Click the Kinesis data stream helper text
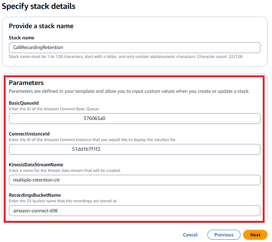The height and width of the screenshot is (242, 272). click(65, 170)
